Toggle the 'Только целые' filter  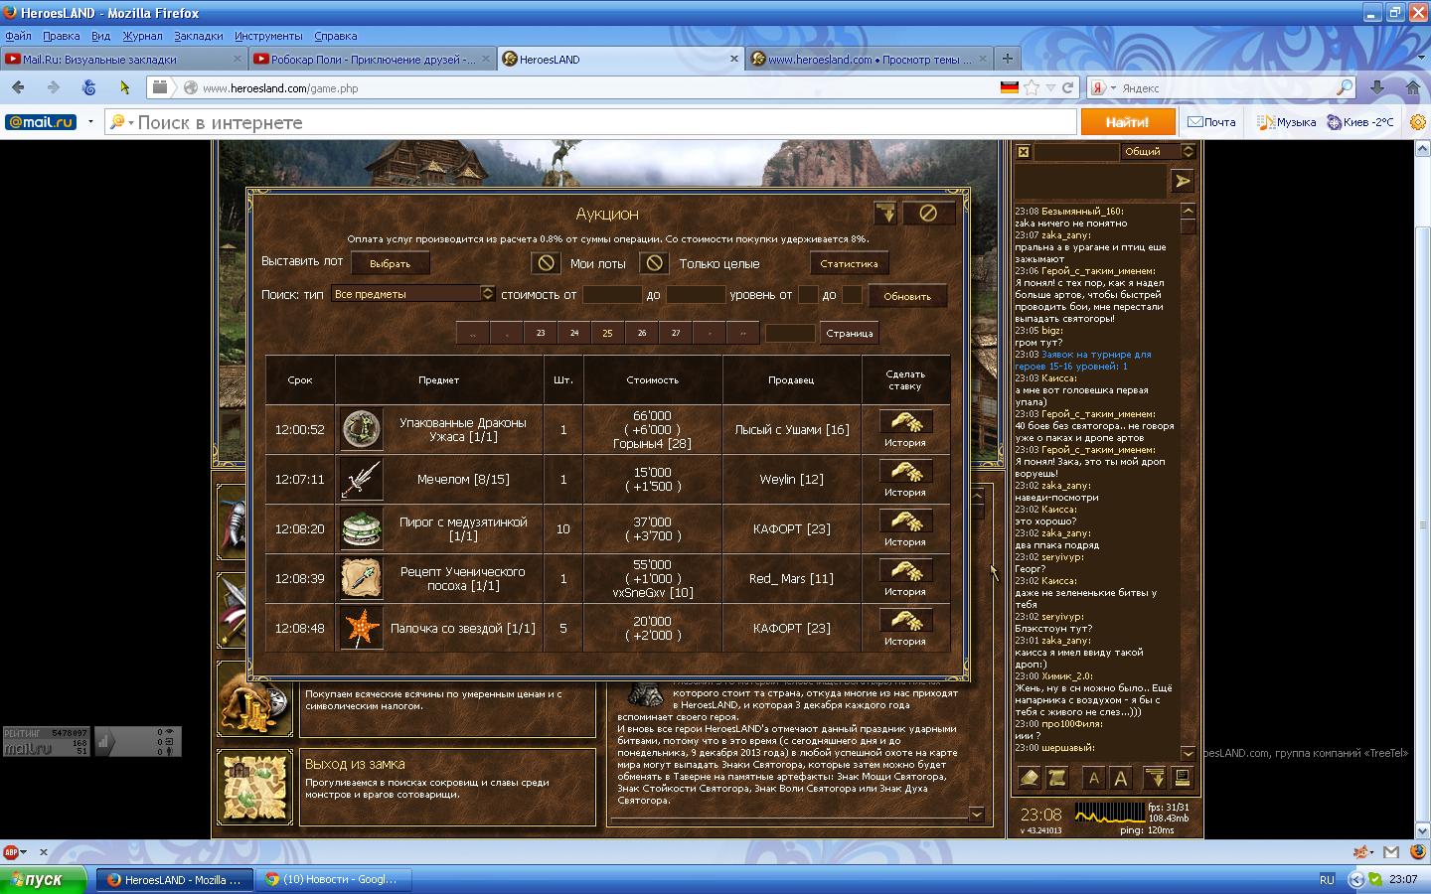click(653, 263)
